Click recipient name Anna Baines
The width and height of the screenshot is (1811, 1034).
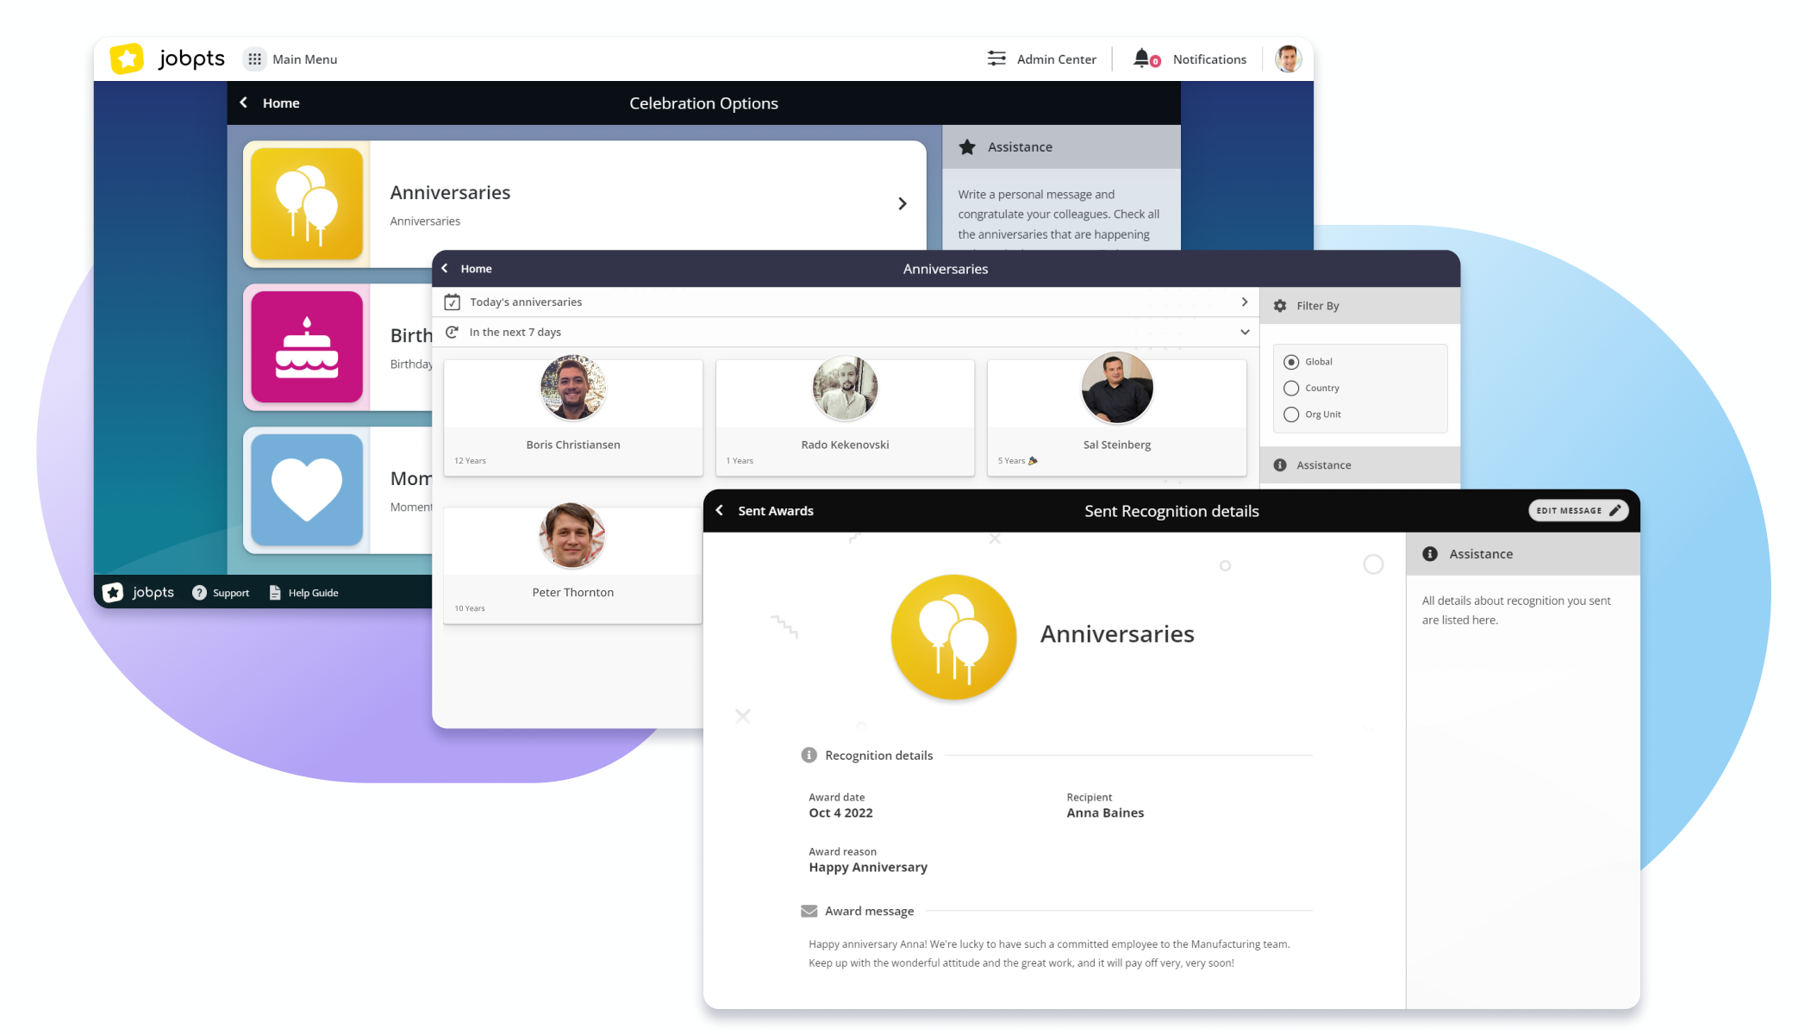[1105, 813]
